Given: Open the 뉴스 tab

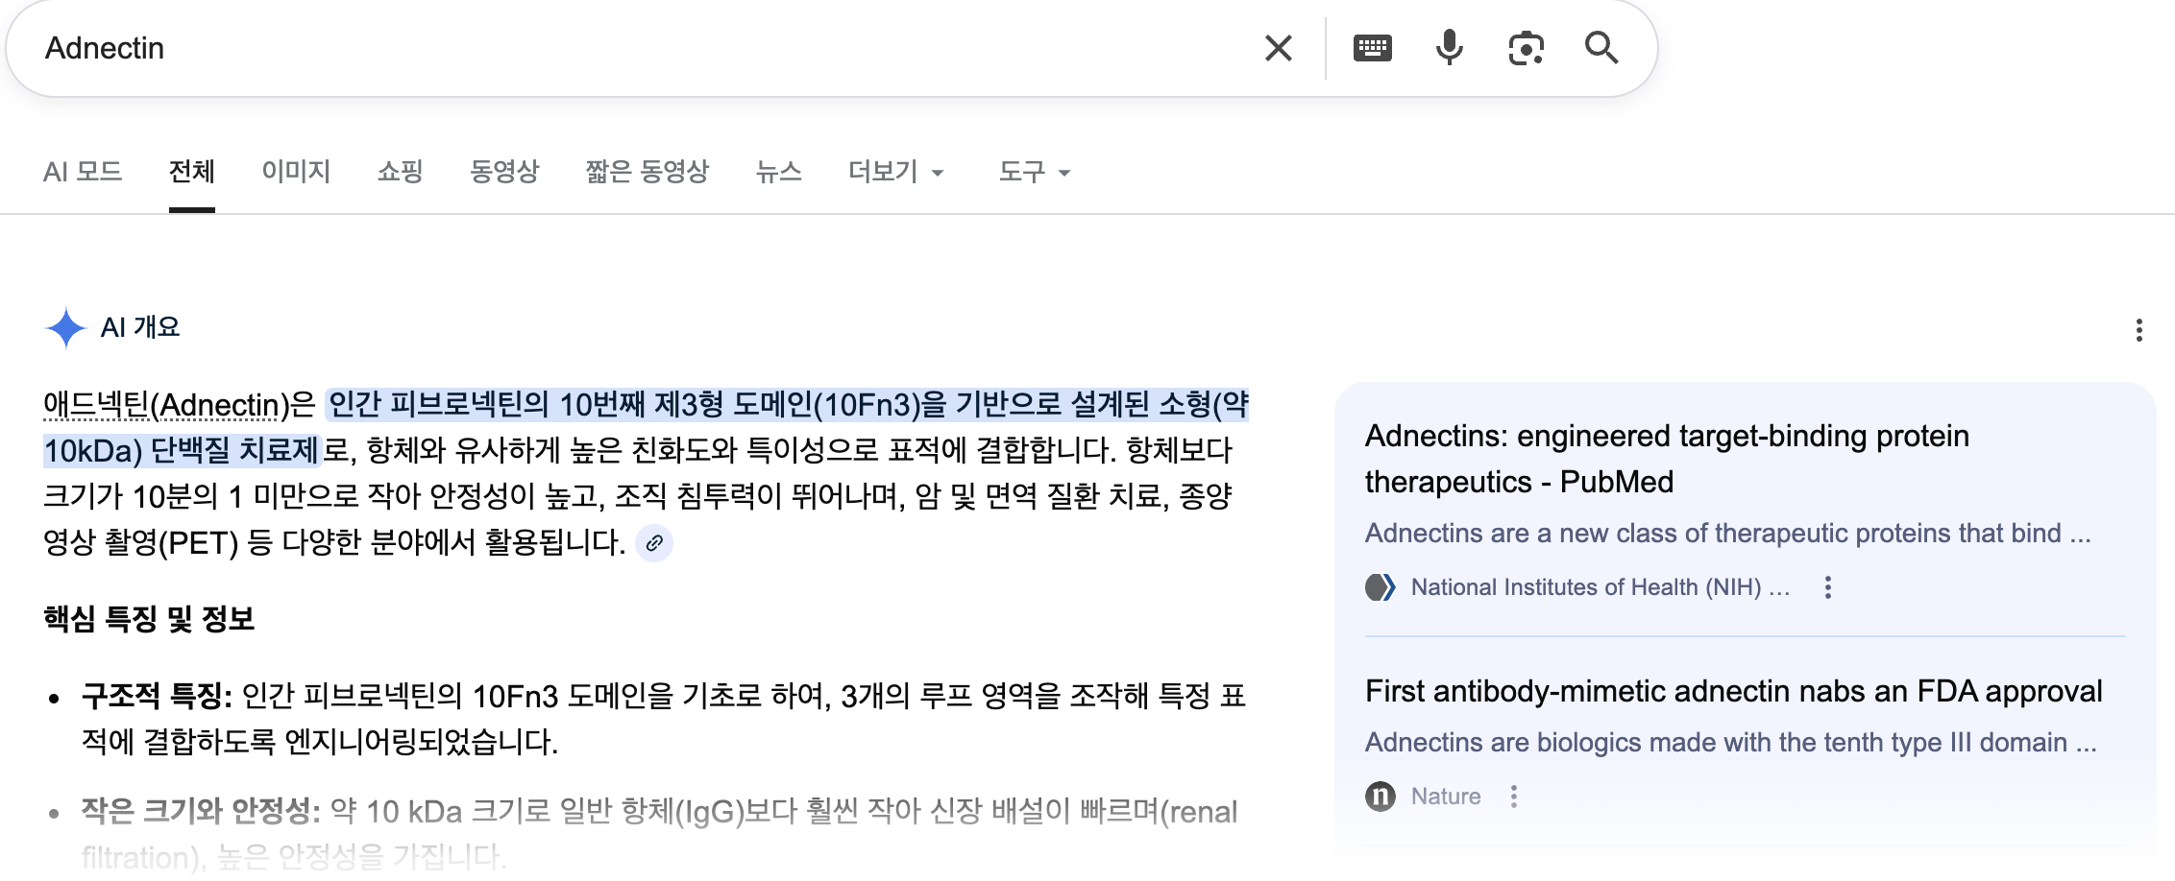Looking at the screenshot, I should [x=778, y=172].
